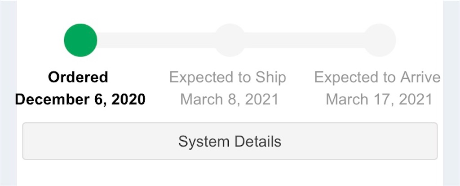The image size is (460, 186).
Task: Click the year 2020 in order date
Action: (128, 99)
